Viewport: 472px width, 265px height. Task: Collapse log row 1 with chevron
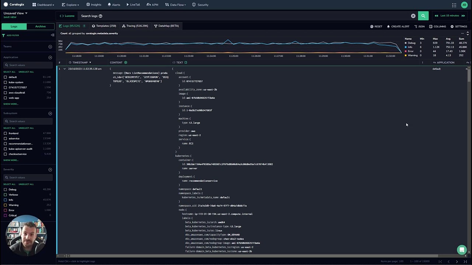[x=65, y=69]
